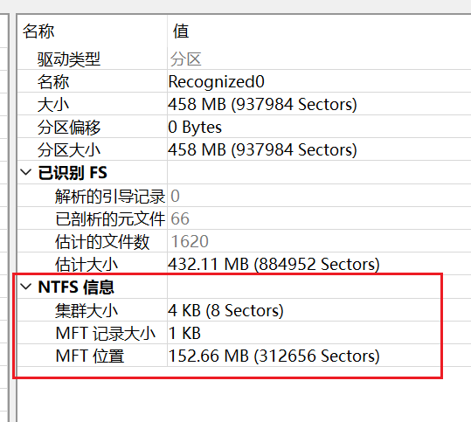
Task: Select the 解析的引导记录 row
Action: coord(244,196)
